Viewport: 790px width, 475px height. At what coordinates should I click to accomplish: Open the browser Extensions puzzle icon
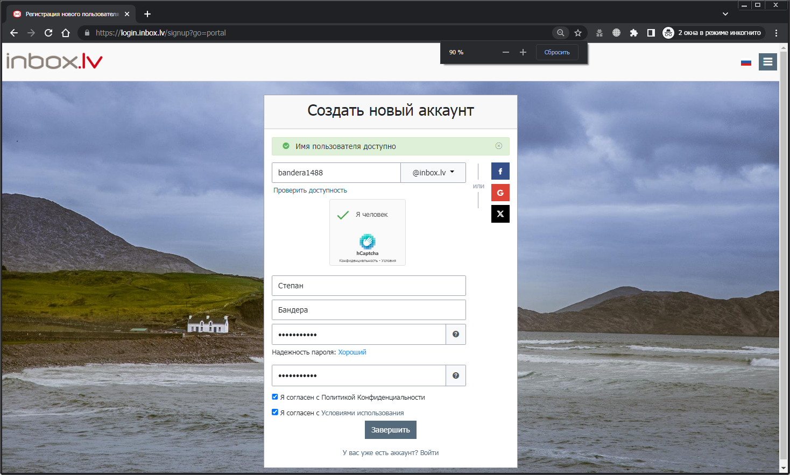click(x=633, y=33)
